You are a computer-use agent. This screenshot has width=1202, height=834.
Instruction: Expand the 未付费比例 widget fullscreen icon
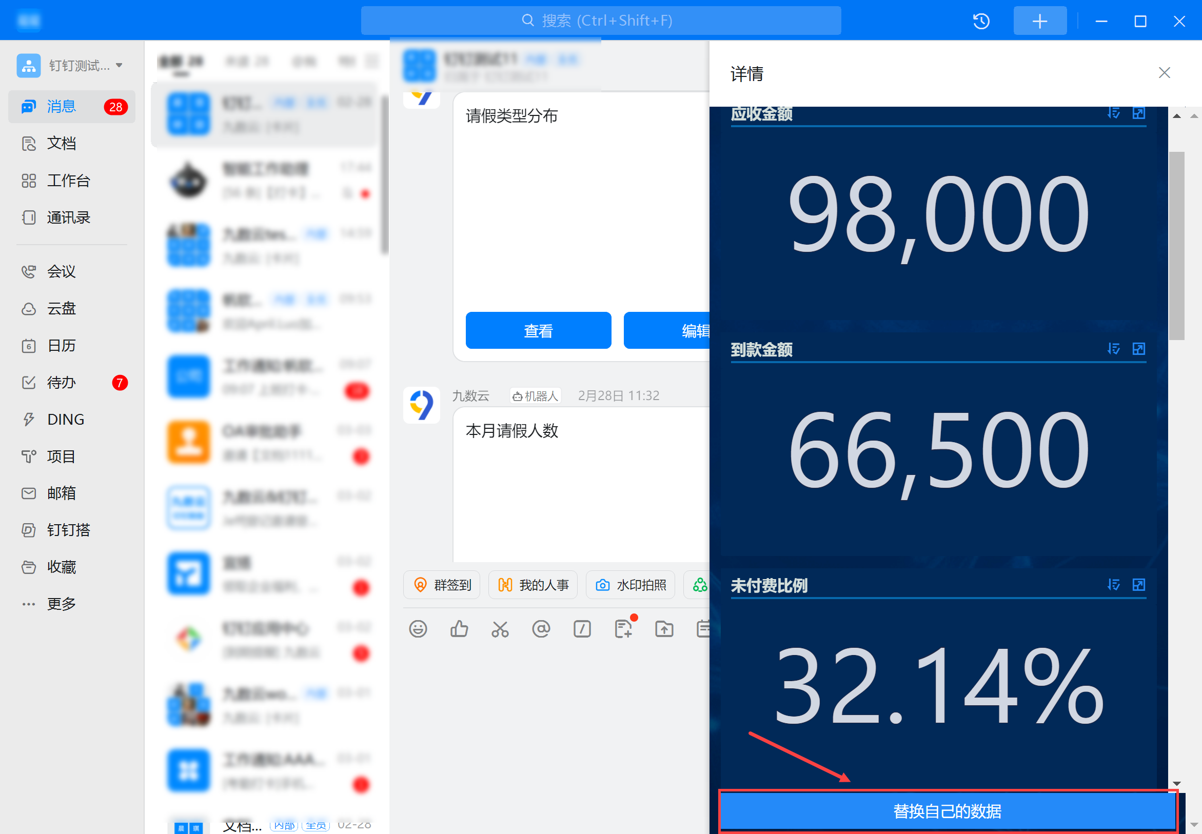(x=1139, y=585)
